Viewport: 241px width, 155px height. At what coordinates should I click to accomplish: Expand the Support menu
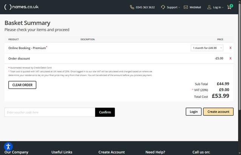click(173, 7)
